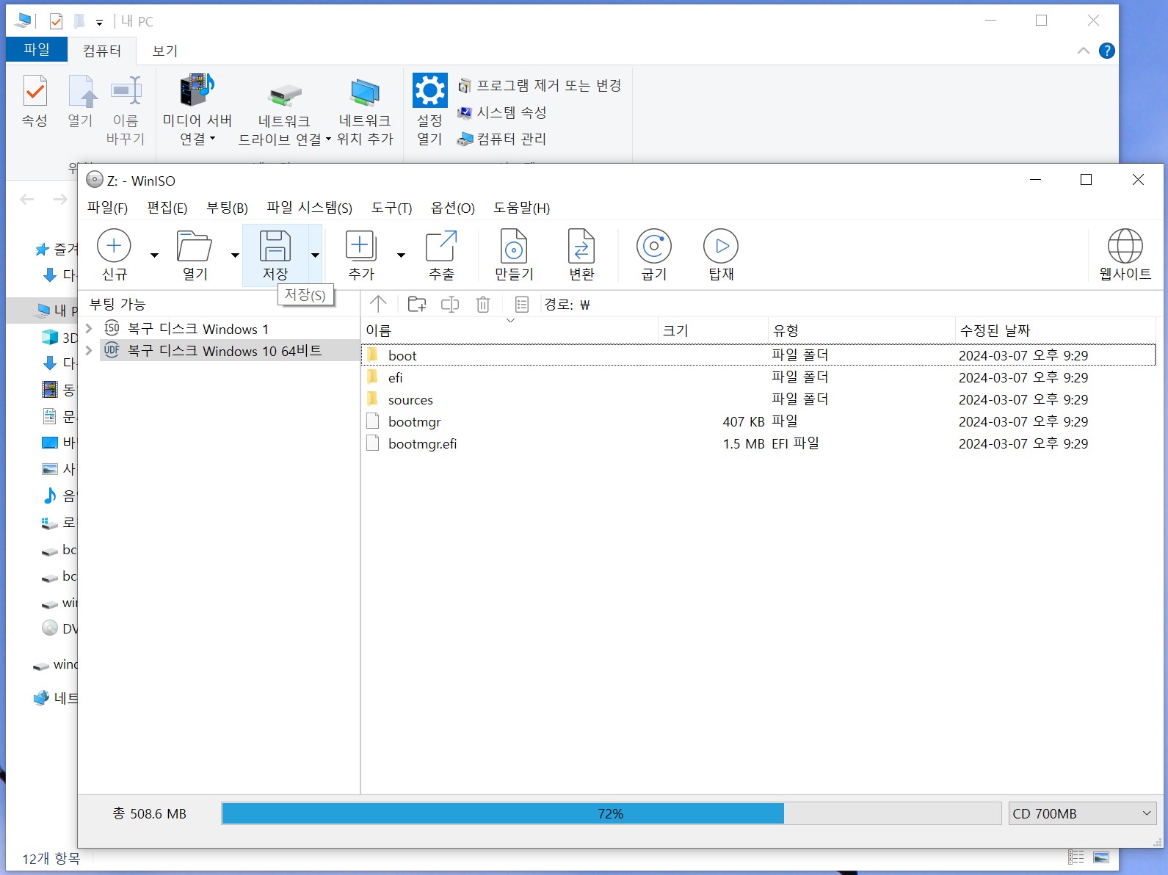Click the Make (만들기) image icon

tap(514, 246)
